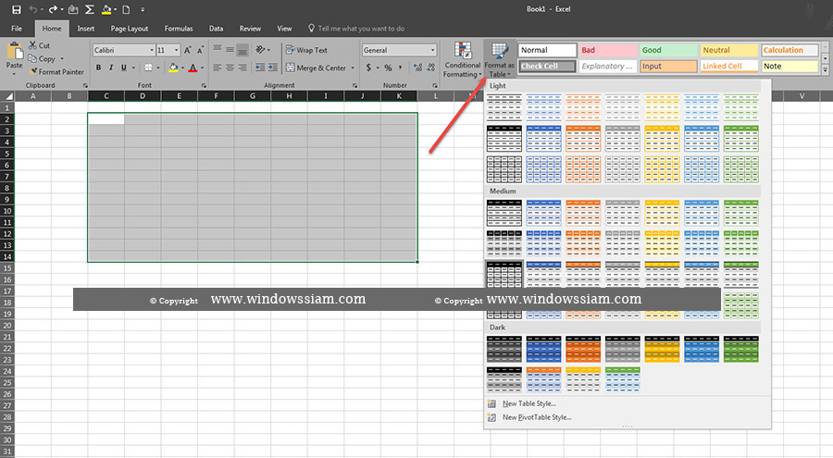Click the Undo arrow icon
This screenshot has height=458, width=833.
click(x=33, y=9)
